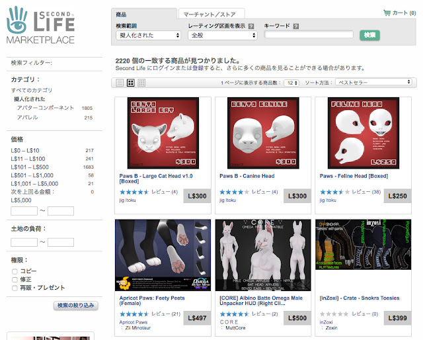Viewport: 423px width, 340px height.
Task: Enable the コピー permission checkbox
Action: coord(15,271)
